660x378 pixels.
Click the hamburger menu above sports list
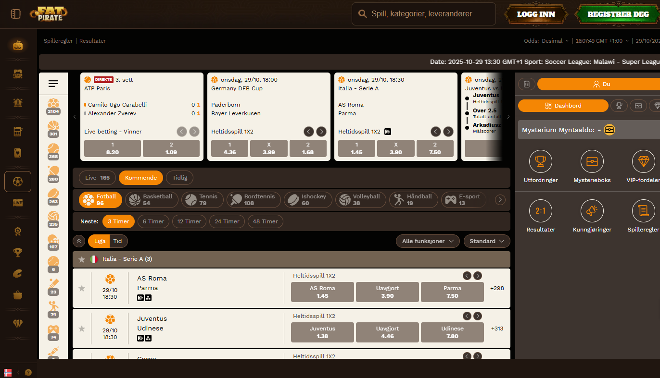pyautogui.click(x=53, y=84)
